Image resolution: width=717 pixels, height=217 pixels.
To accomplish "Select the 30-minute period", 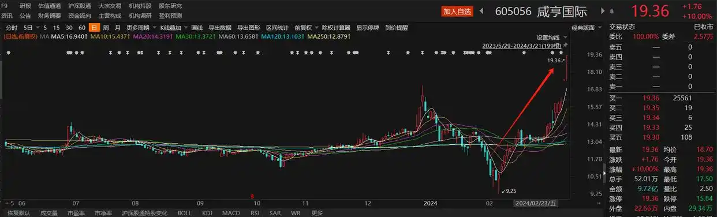I will [69, 27].
